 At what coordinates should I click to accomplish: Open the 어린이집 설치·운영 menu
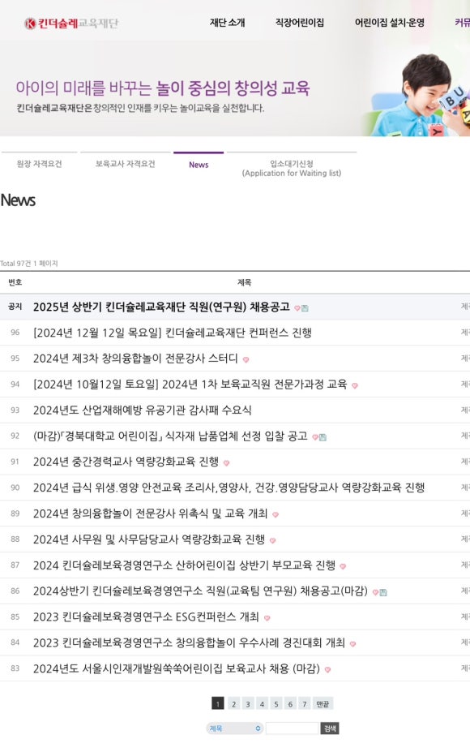390,23
